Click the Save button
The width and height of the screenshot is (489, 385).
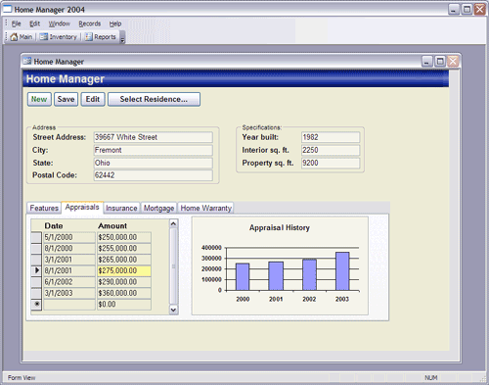(66, 99)
